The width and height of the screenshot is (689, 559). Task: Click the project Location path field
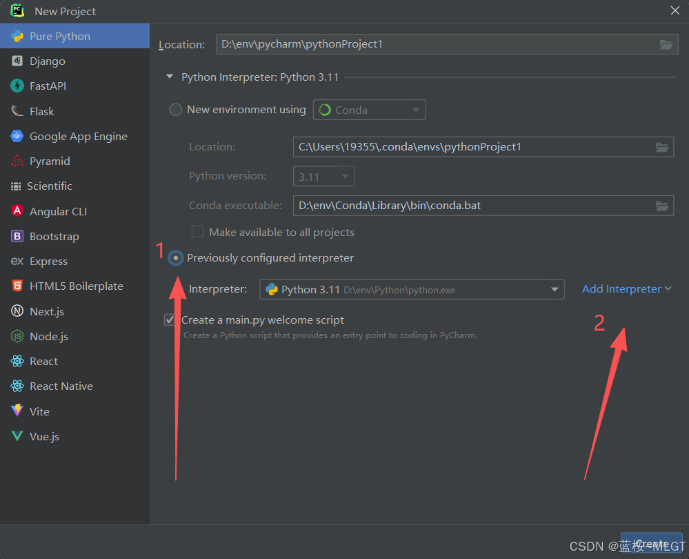click(x=448, y=44)
